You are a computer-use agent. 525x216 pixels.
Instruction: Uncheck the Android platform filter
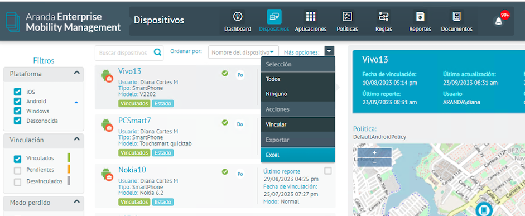coord(17,102)
